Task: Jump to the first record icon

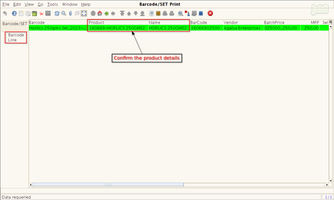Action: click(x=122, y=13)
